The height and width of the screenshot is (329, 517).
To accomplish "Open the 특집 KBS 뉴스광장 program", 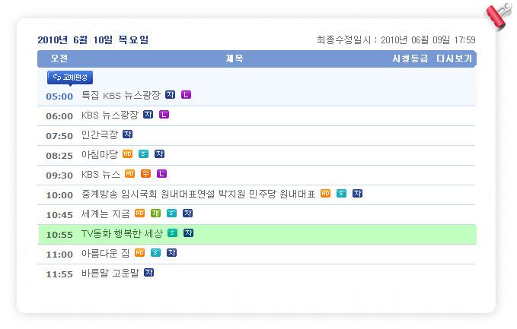I will tap(120, 96).
